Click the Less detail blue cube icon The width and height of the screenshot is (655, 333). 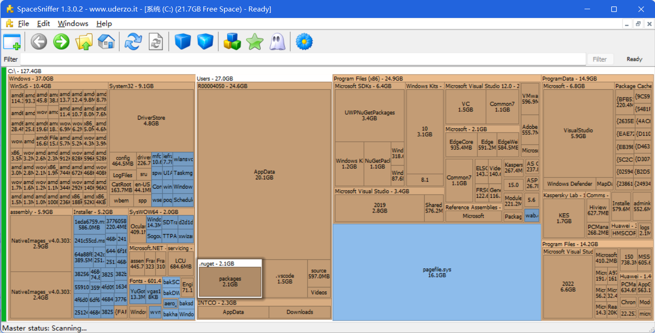[x=183, y=42]
